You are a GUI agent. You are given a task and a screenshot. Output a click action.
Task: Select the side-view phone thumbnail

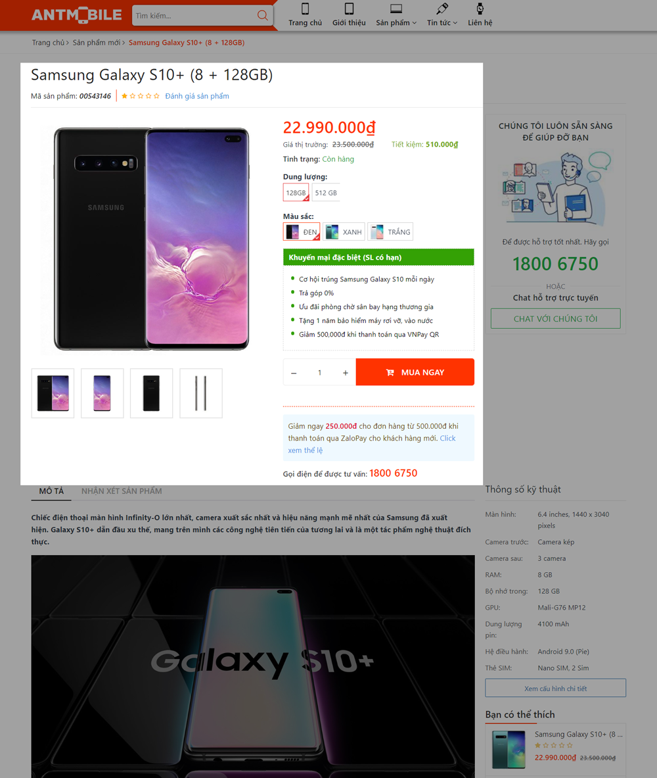coord(201,393)
